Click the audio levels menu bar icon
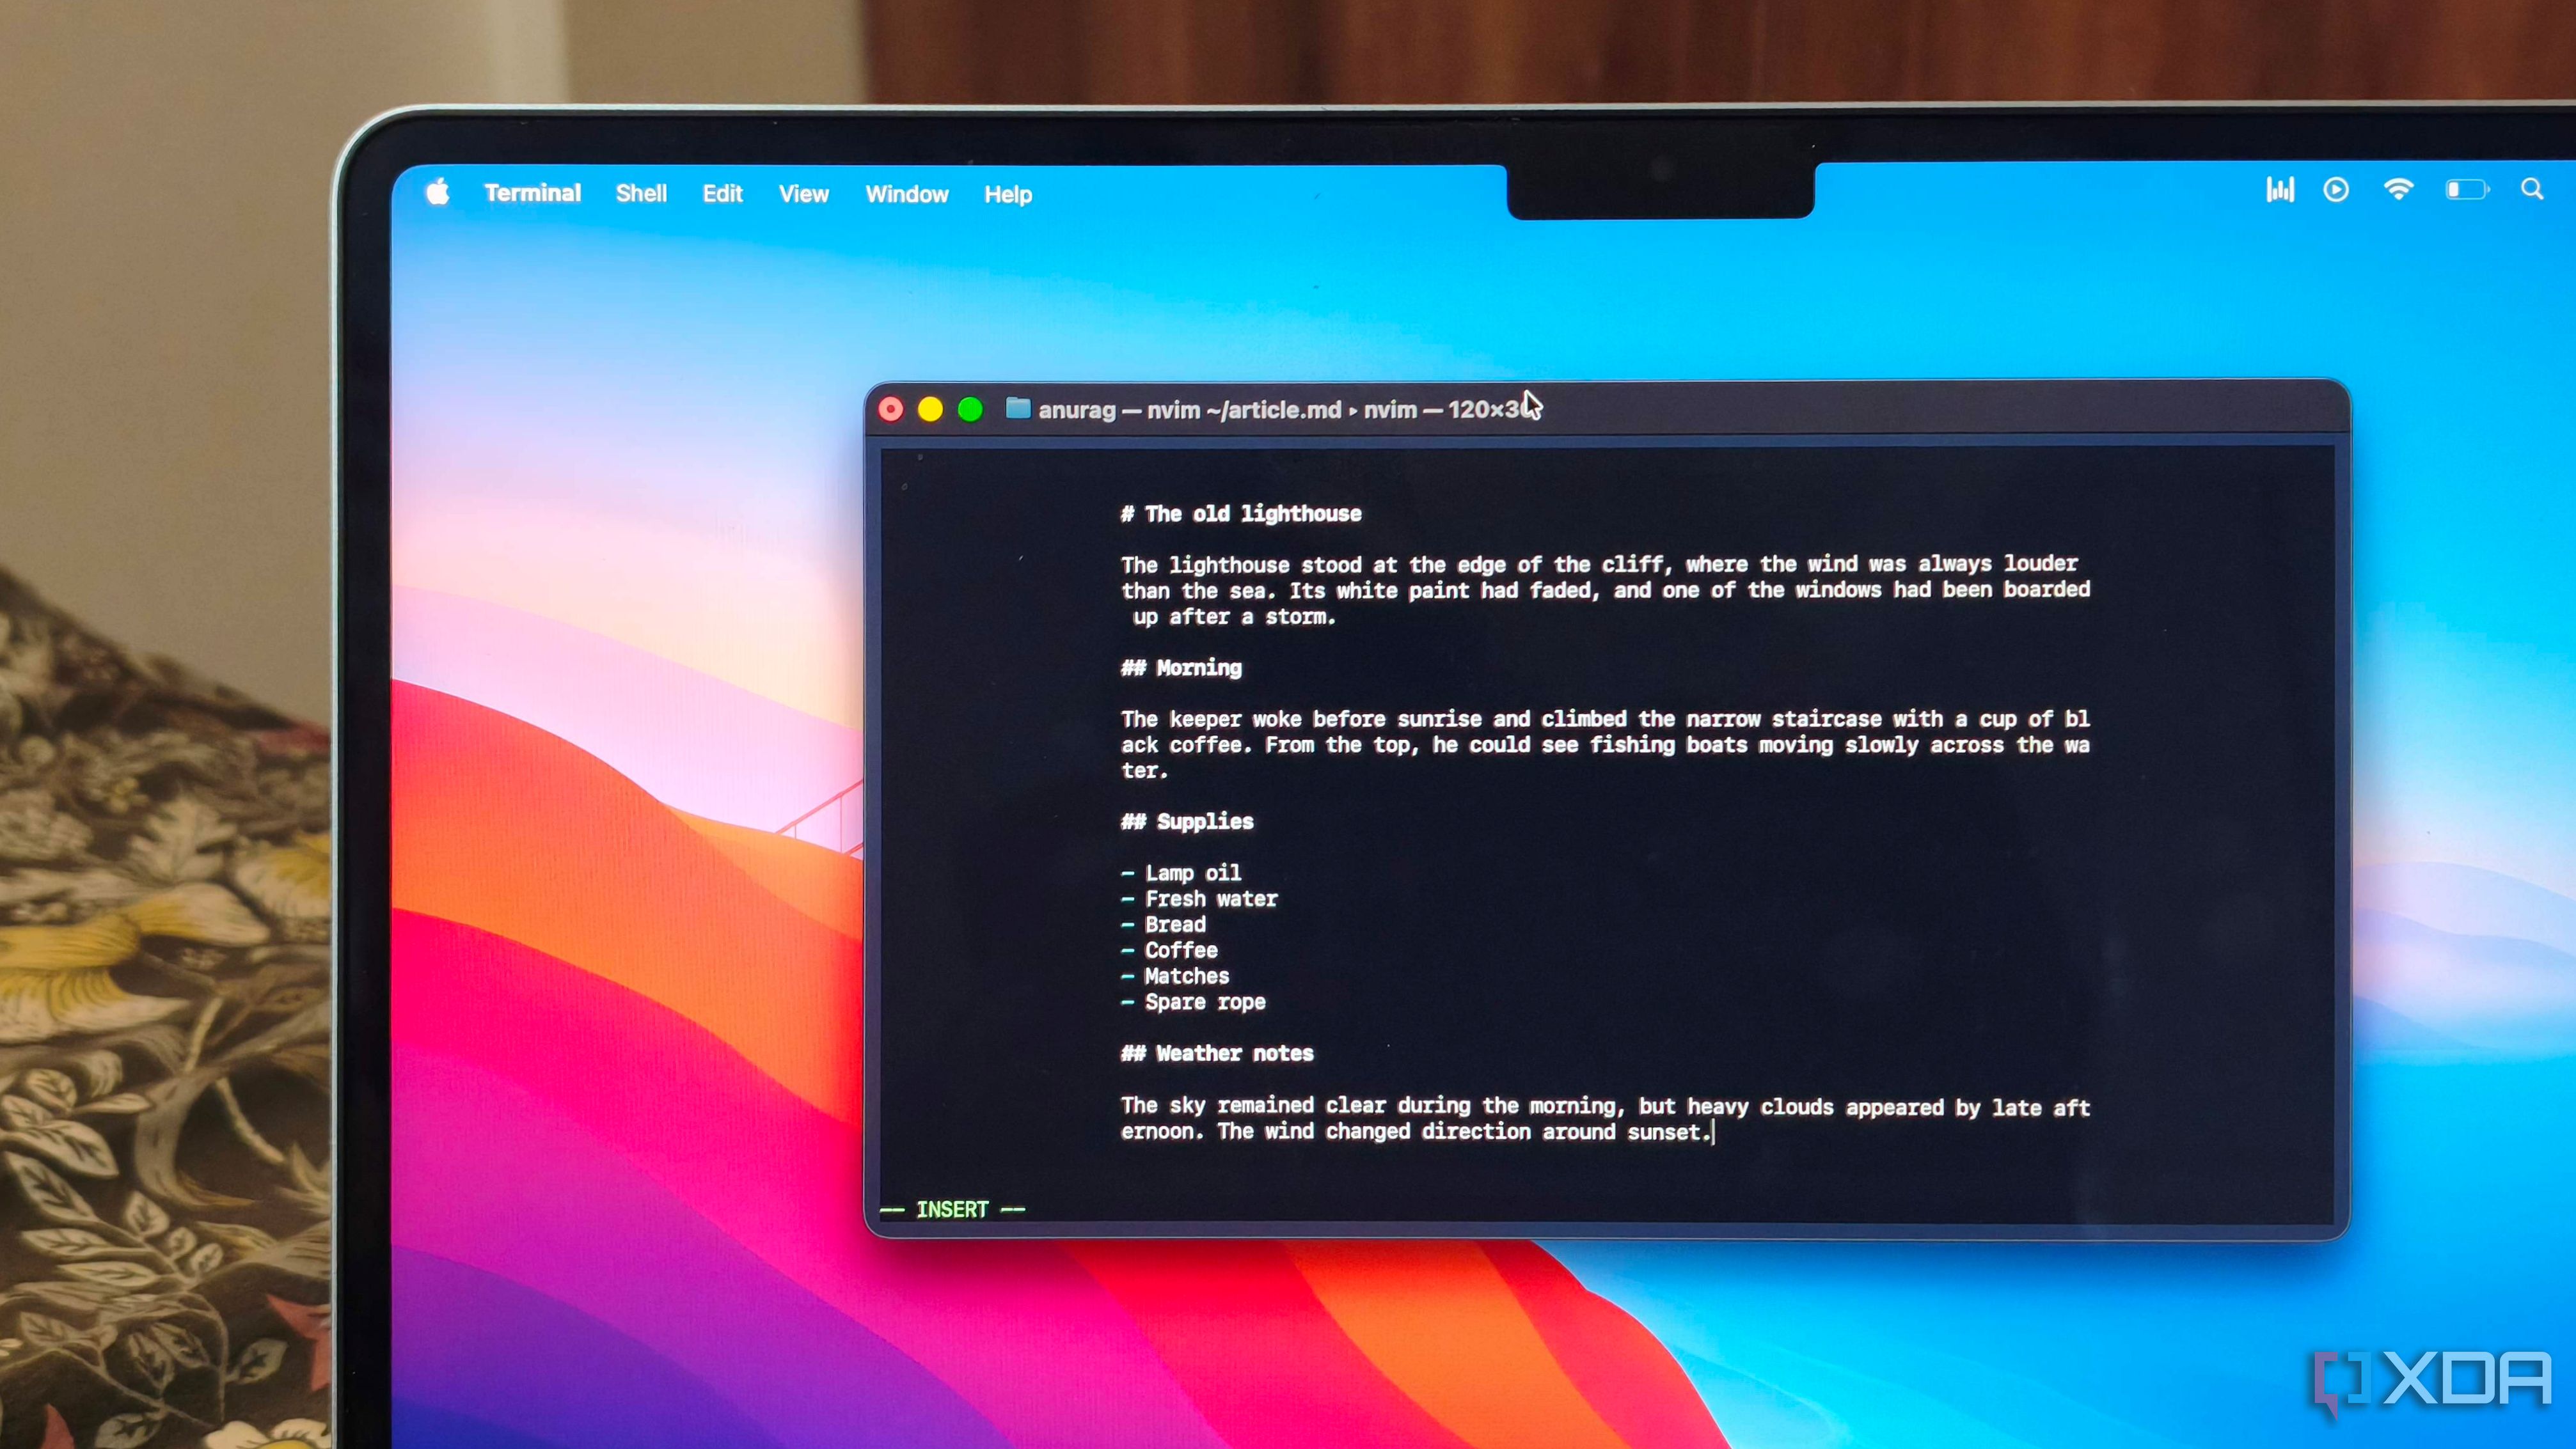2576x1449 pixels. click(2280, 190)
